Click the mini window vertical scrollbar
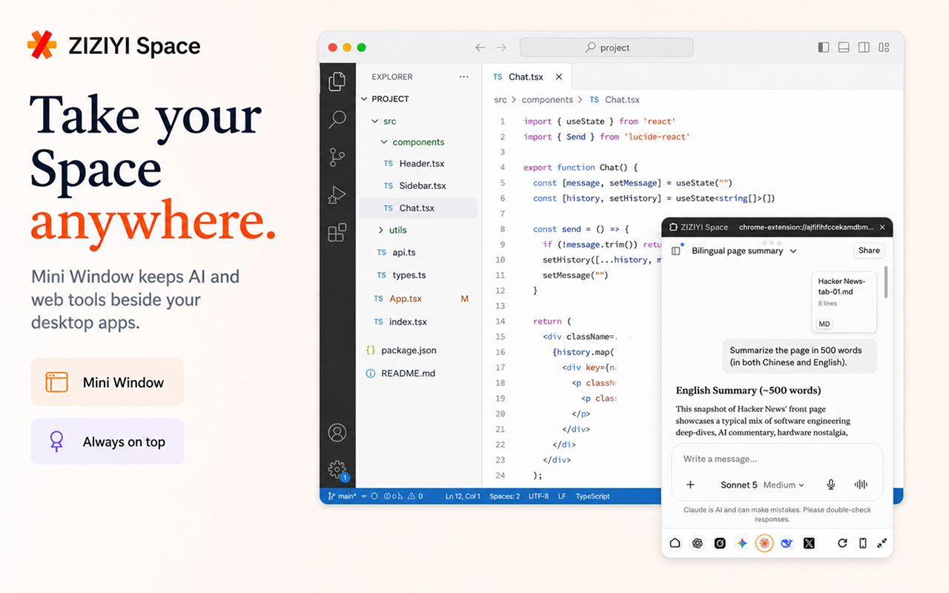Image resolution: width=949 pixels, height=593 pixels. click(886, 282)
